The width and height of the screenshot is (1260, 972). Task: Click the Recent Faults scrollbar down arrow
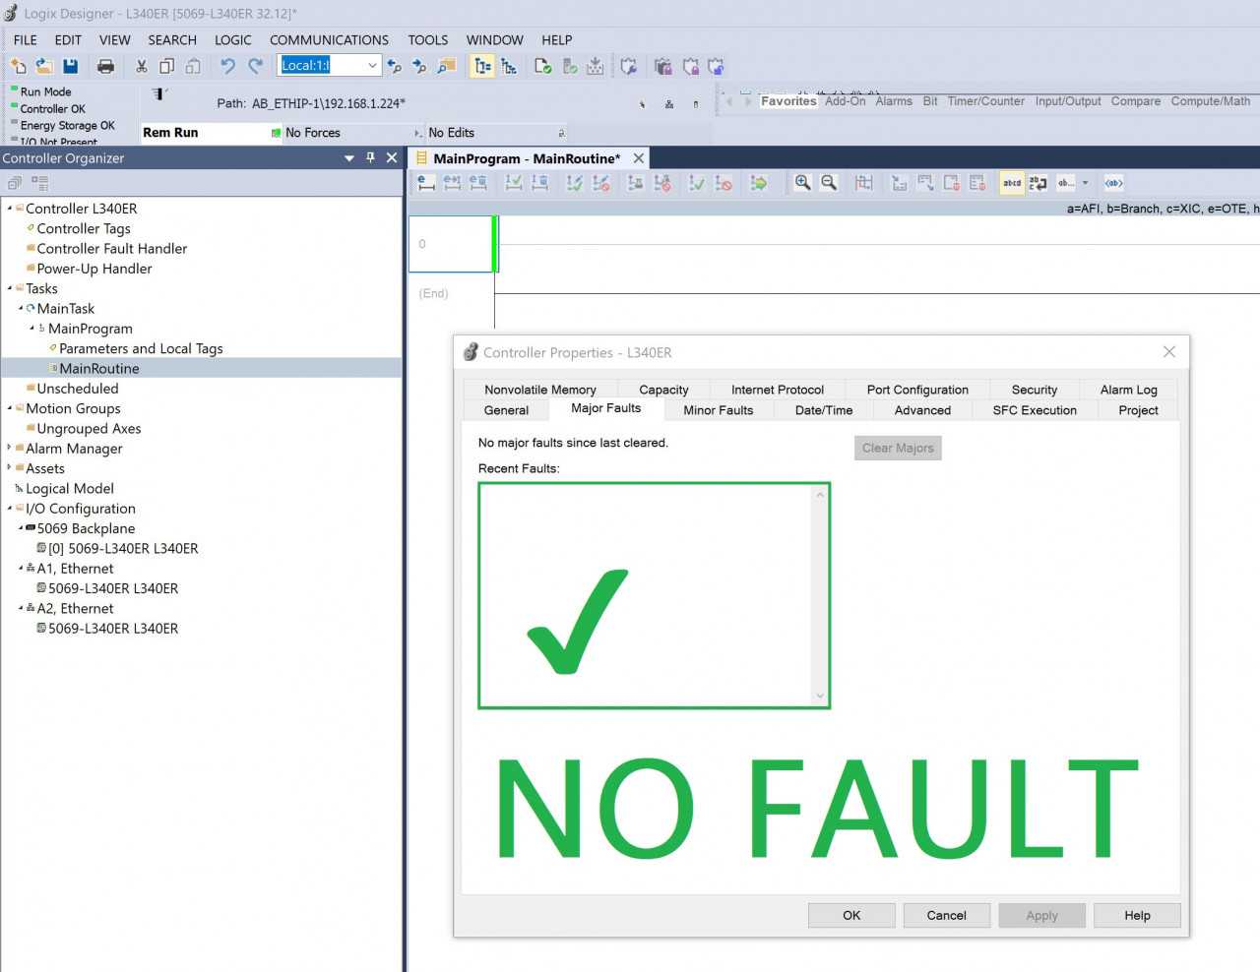click(x=820, y=697)
